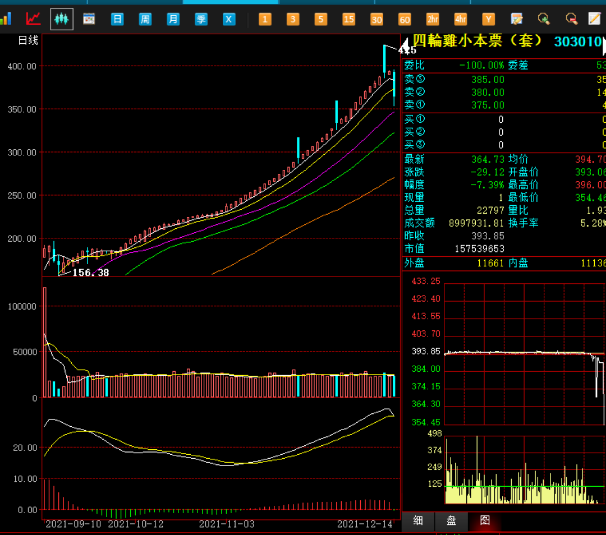Click the 均价 label
The width and height of the screenshot is (606, 535).
click(x=518, y=159)
